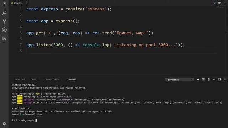Click line number 3 in the gutter
Screen dimensions: 228x128
(21, 21)
